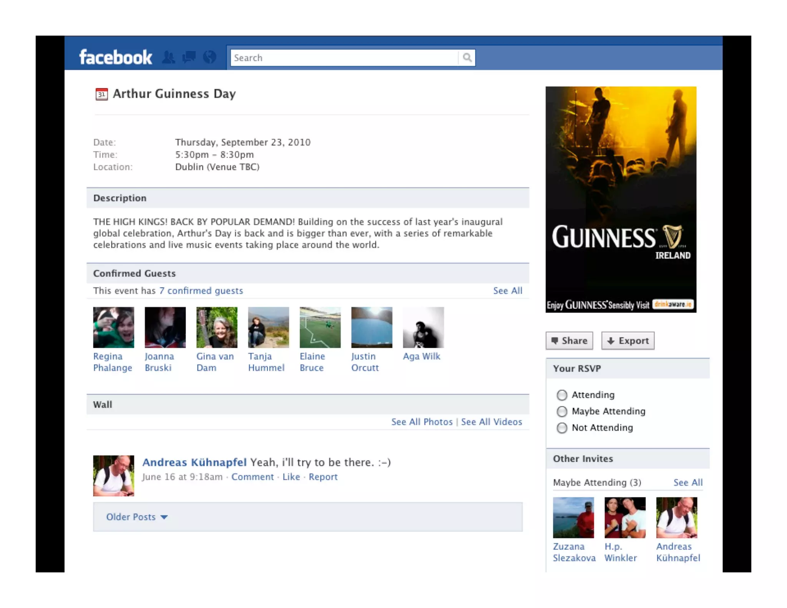Viewport: 787px width, 608px height.
Task: Select Not Attending radio button
Action: click(x=562, y=428)
